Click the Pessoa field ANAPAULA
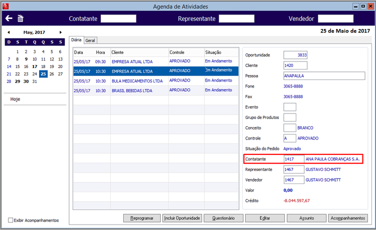 324,76
